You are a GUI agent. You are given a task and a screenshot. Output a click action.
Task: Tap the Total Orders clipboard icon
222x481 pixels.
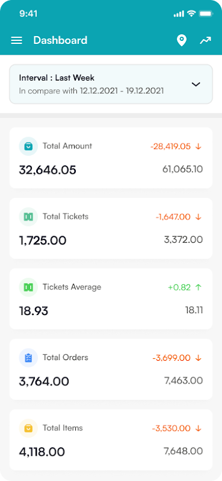click(28, 358)
